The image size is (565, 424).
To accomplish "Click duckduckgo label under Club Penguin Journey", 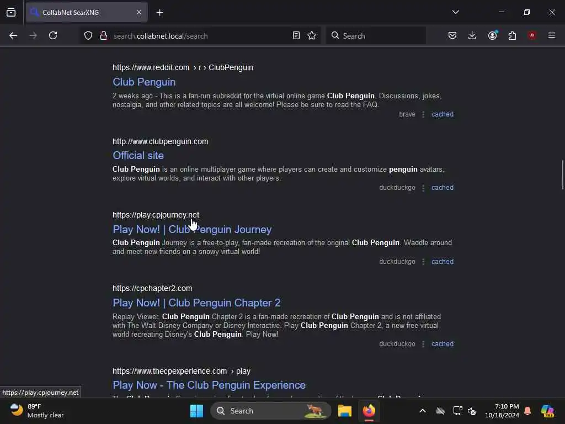I will pos(397,262).
